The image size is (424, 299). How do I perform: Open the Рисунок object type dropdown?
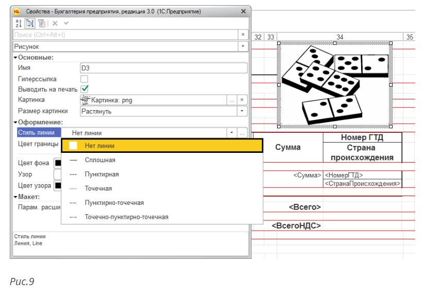(x=243, y=46)
